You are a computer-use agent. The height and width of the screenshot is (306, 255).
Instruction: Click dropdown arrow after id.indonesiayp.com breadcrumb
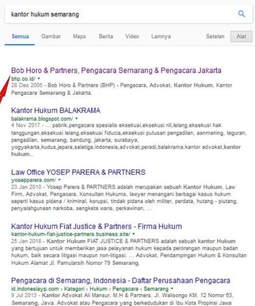(x=172, y=289)
